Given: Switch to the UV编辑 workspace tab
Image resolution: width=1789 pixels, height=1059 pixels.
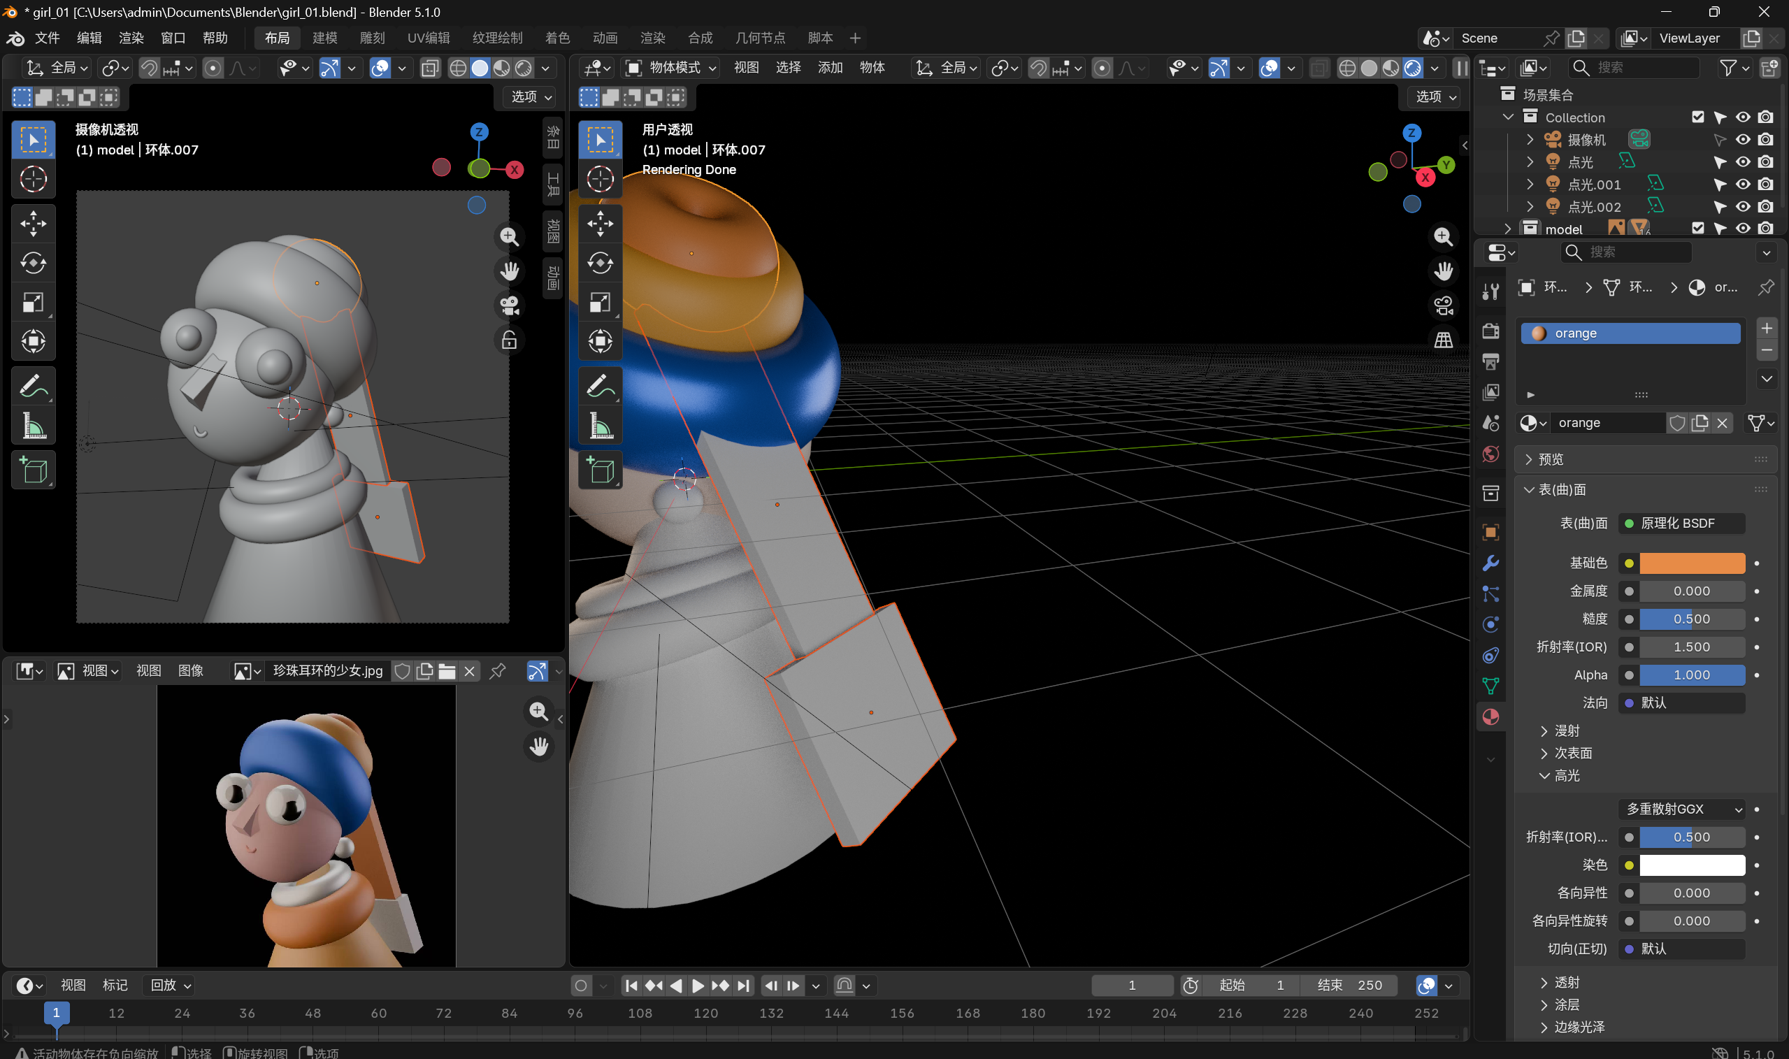Looking at the screenshot, I should (x=428, y=38).
